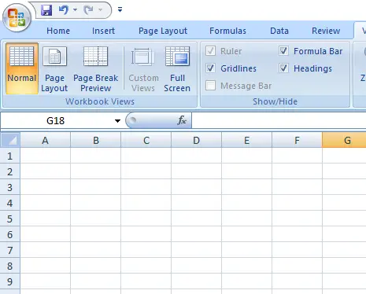Image resolution: width=366 pixels, height=294 pixels.
Task: Disable the Headings checkbox
Action: [283, 68]
